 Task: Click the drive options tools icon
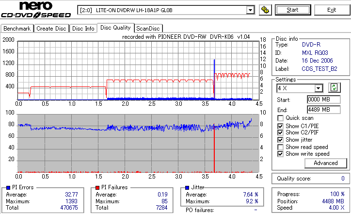point(265,10)
